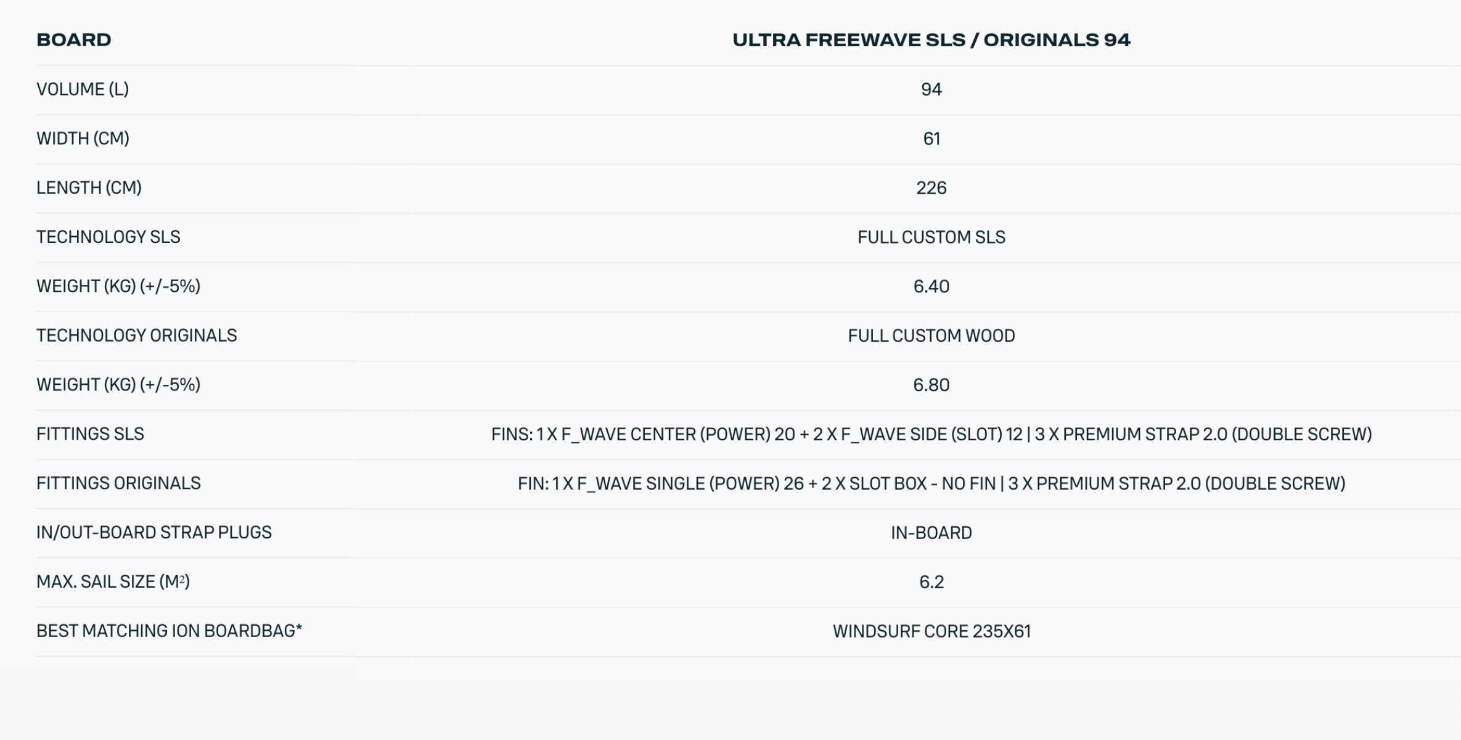Click the Originals weight value 6.80
Viewport: 1461px width, 740px height.
pyautogui.click(x=931, y=385)
